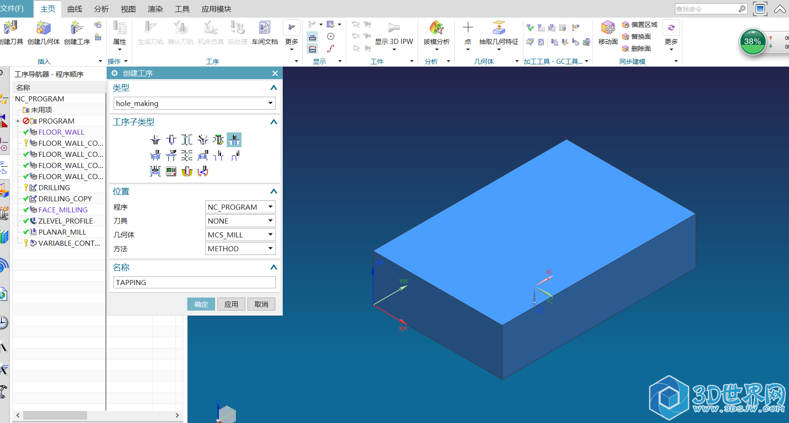Switch to the 工具 ribbon tab
Screen dimensions: 789x423
tap(182, 9)
